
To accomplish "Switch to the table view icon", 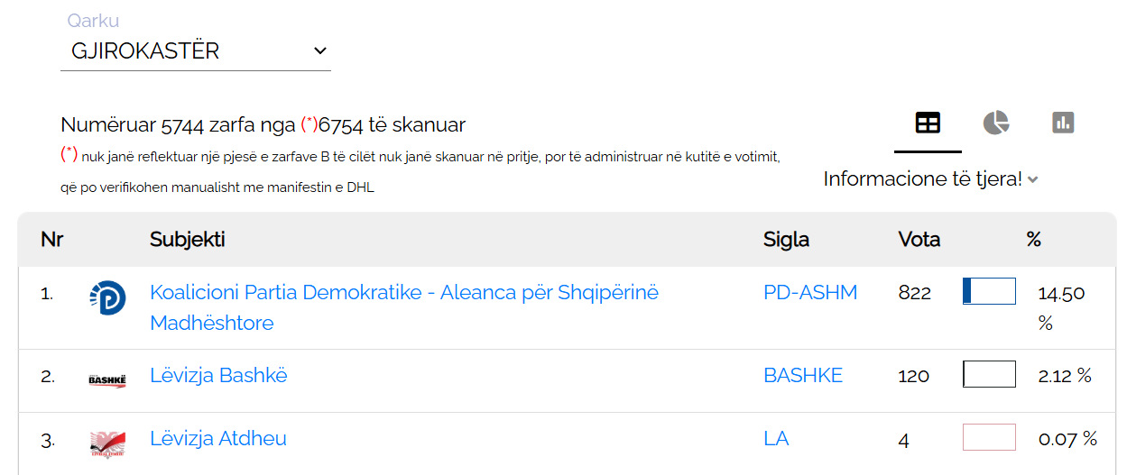I will 928,123.
